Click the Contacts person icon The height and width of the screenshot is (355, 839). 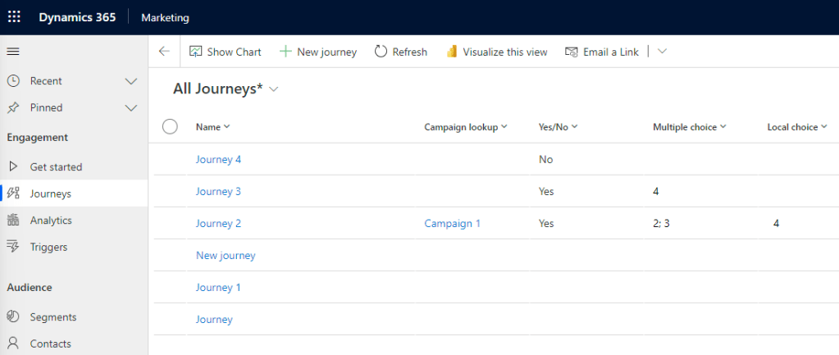pos(13,344)
